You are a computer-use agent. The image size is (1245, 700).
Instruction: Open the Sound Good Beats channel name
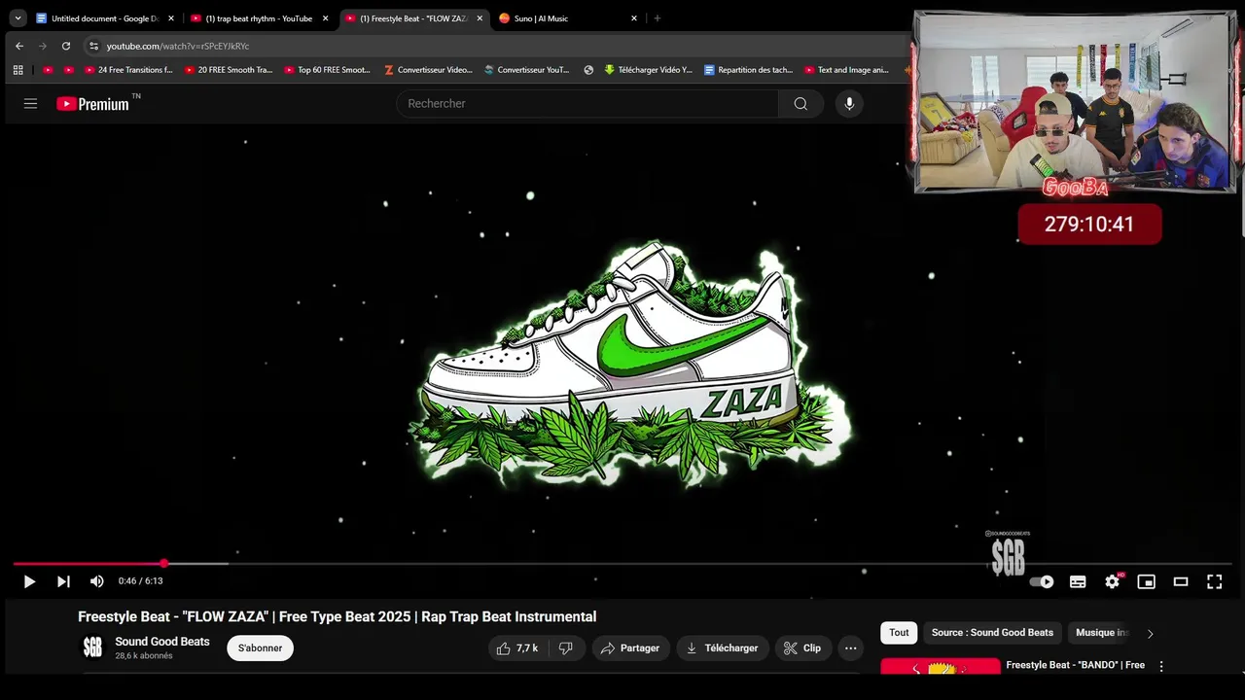162,642
